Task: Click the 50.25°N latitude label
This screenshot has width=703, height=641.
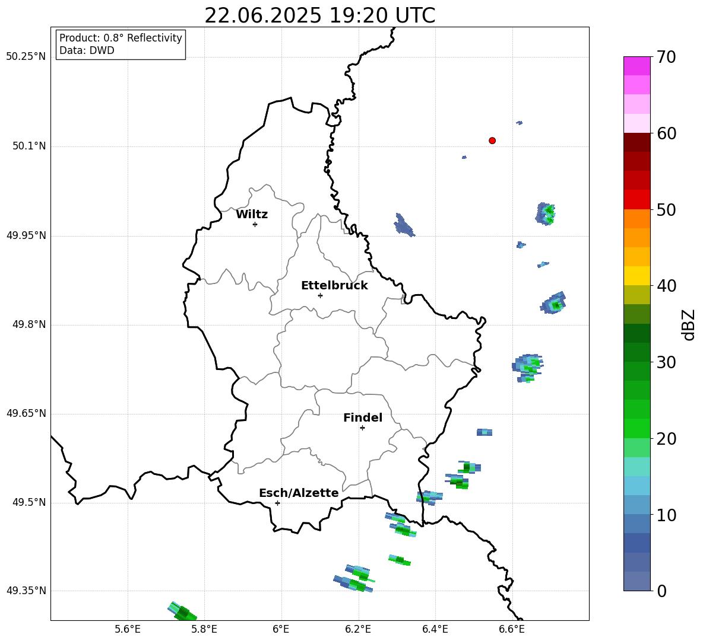Action: [x=26, y=57]
